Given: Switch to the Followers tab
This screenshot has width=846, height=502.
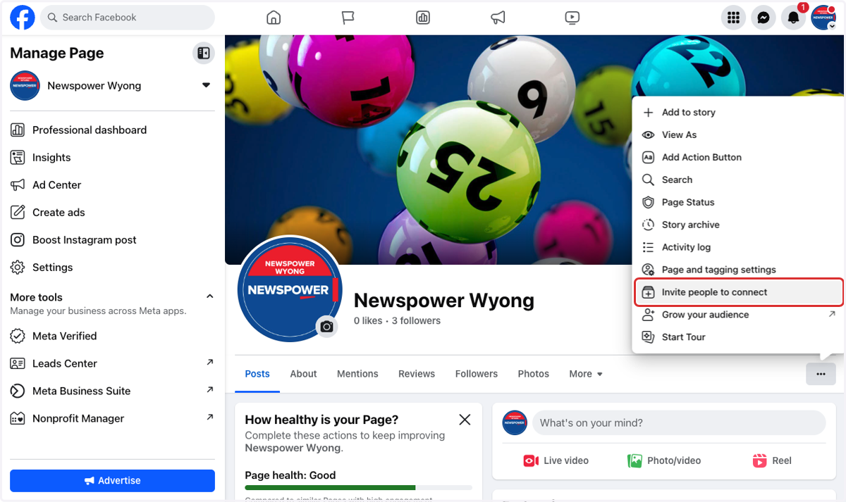Looking at the screenshot, I should 477,374.
